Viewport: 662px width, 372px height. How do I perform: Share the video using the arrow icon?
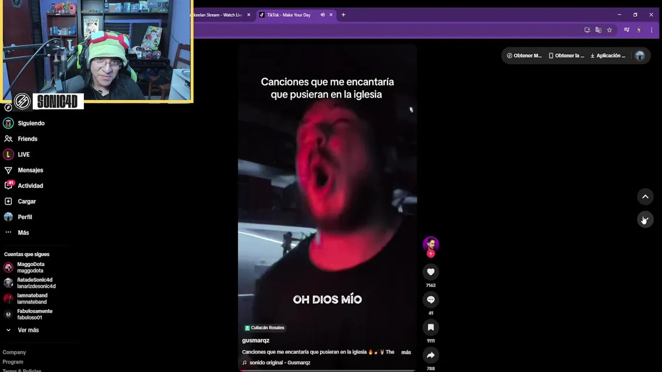[x=430, y=355]
